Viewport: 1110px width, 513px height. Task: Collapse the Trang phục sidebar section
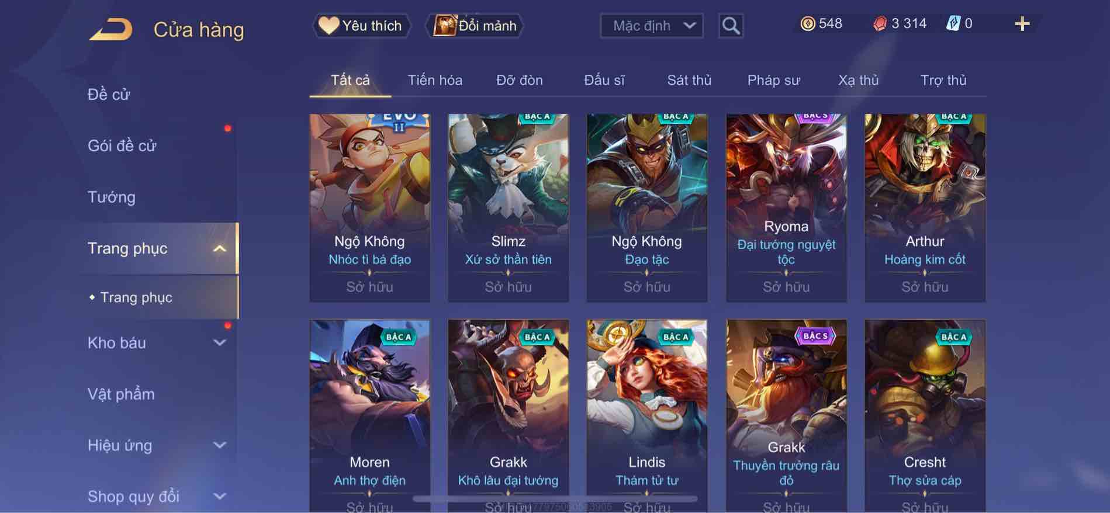click(220, 249)
